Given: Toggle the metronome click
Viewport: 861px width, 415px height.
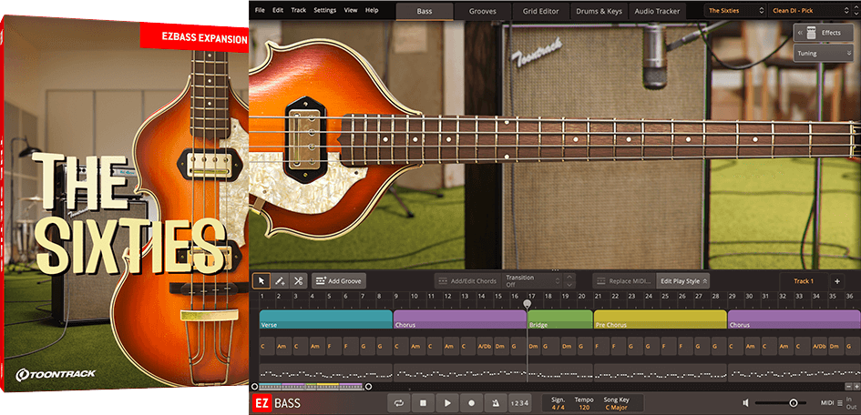Looking at the screenshot, I should pos(495,403).
